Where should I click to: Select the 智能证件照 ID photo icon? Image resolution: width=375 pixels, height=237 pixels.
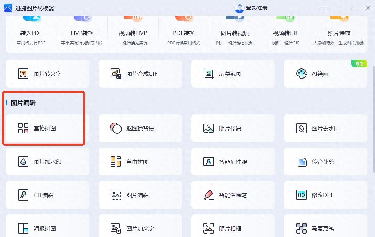209,162
